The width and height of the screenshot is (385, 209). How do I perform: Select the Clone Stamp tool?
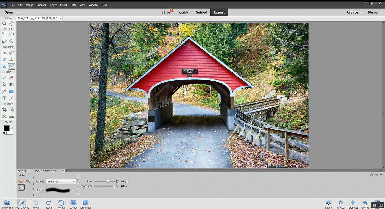[11, 59]
